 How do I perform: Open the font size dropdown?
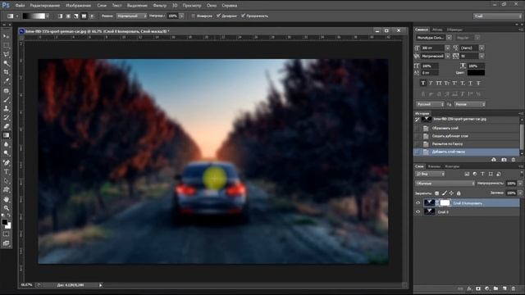(448, 48)
